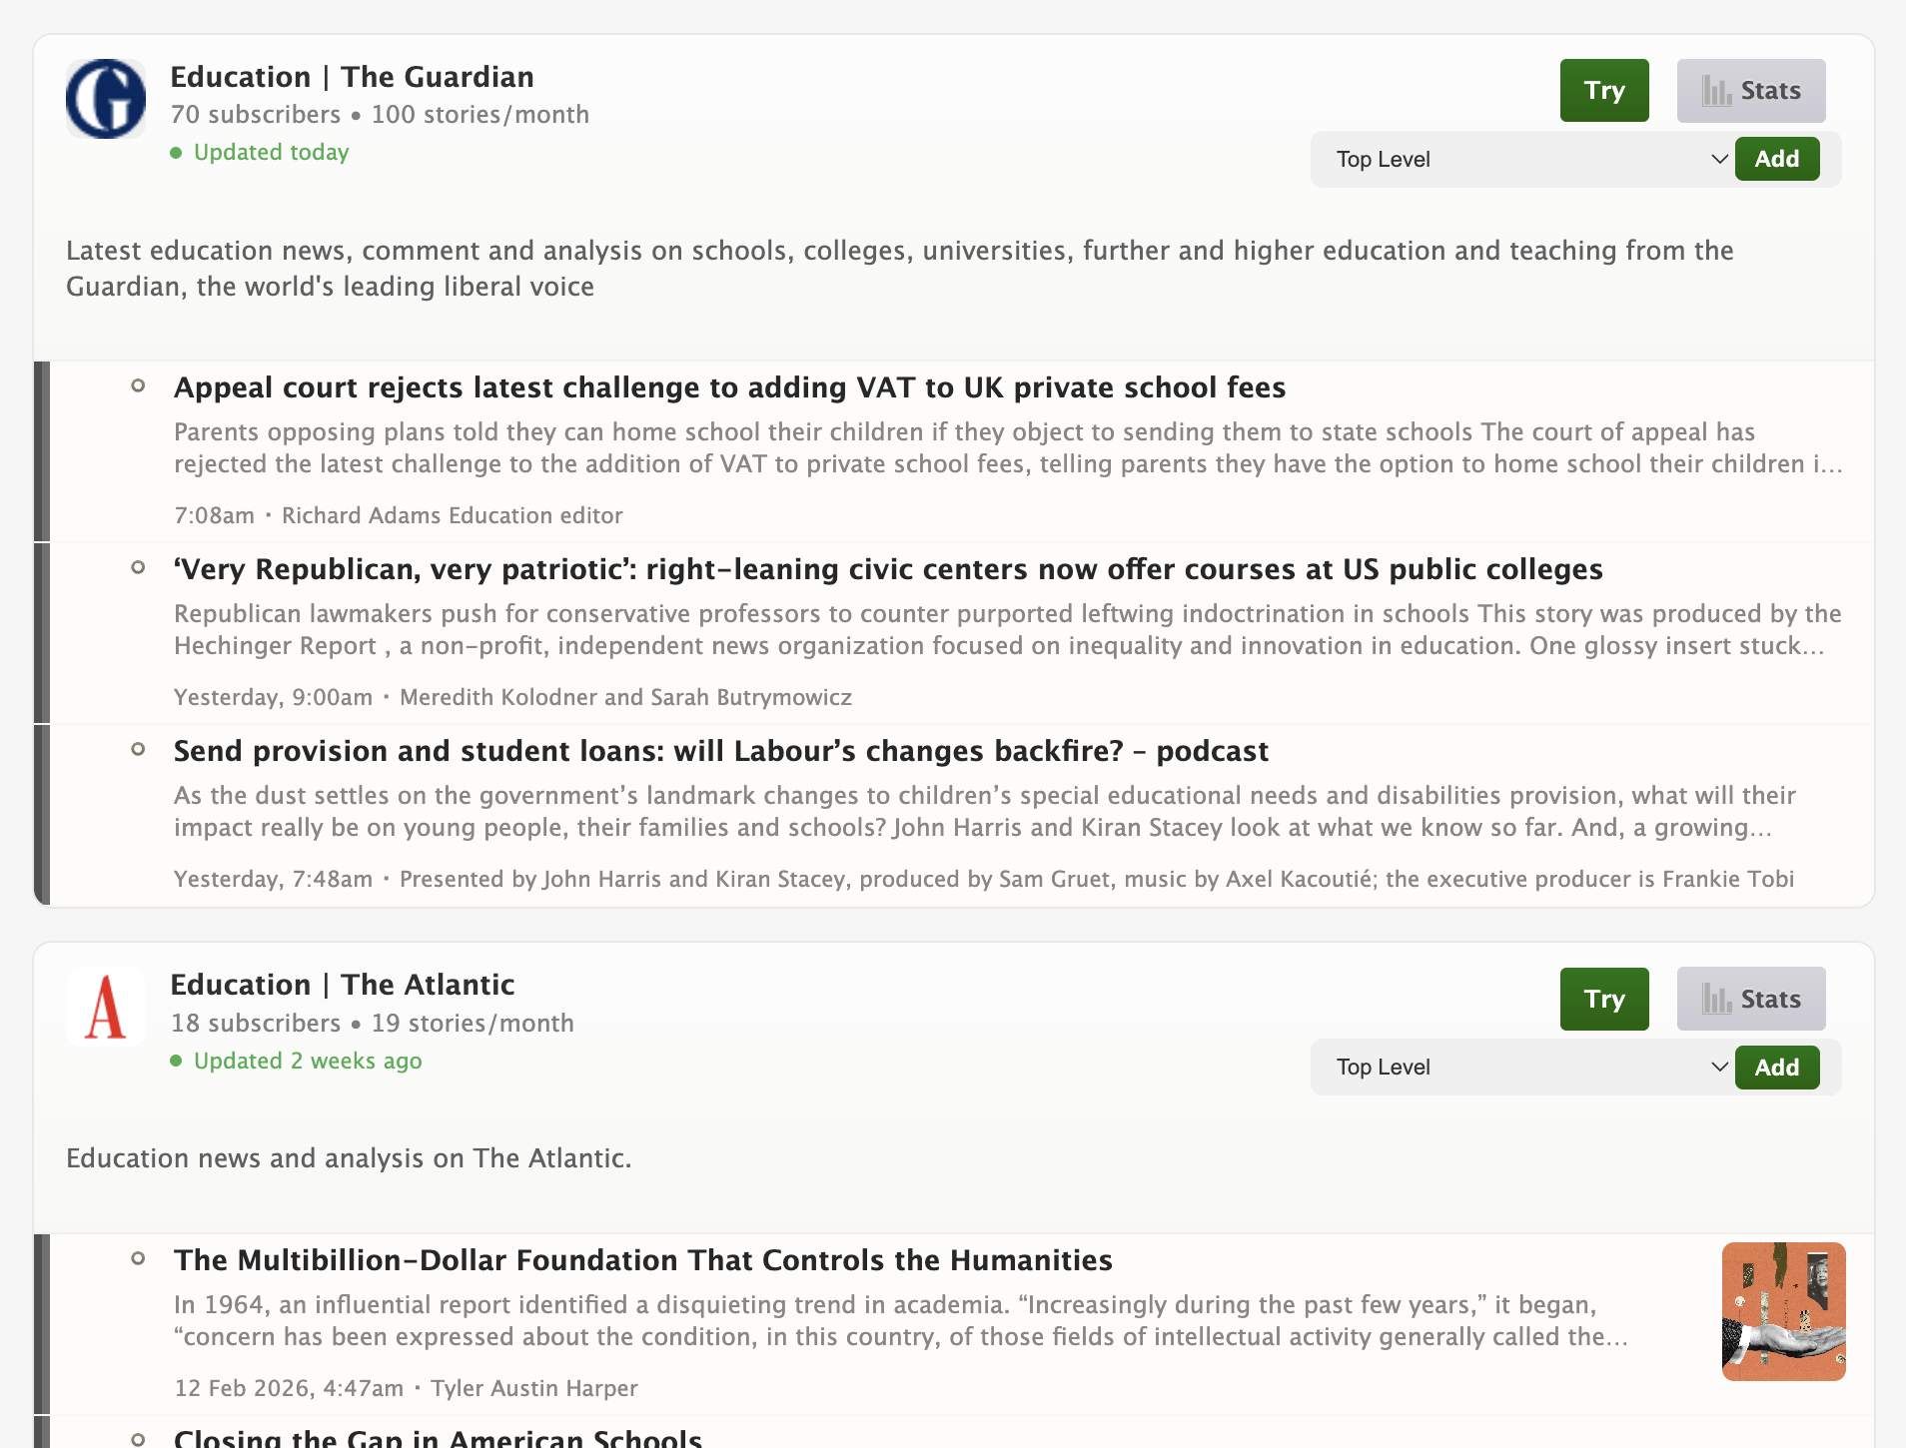Try The Guardian Education feed

(1603, 91)
